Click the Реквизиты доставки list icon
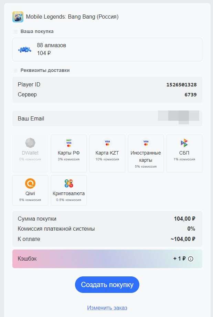The height and width of the screenshot is (317, 213). pos(15,71)
